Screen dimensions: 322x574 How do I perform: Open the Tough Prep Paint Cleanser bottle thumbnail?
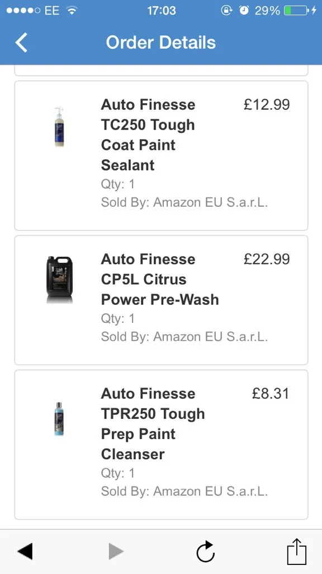59,418
